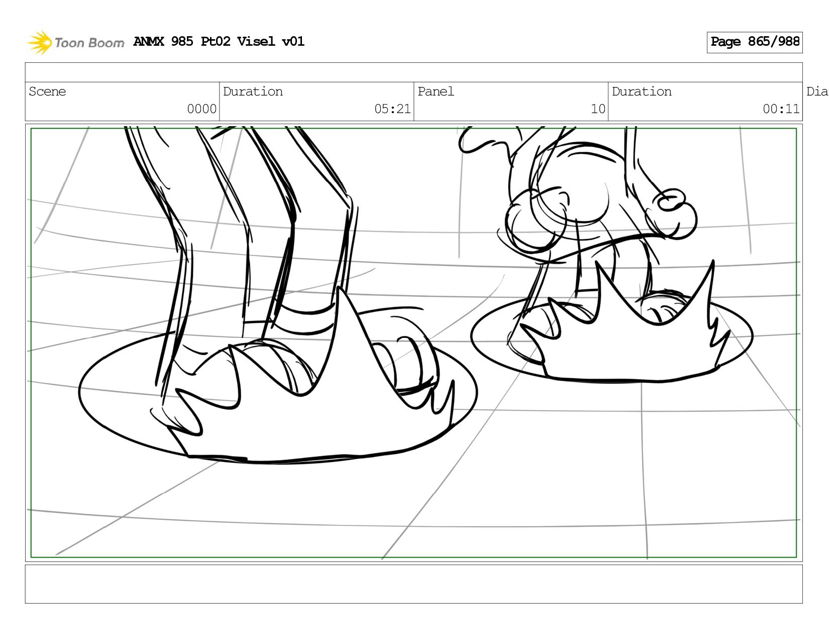
Task: Click the scene number '0000'
Action: [201, 109]
